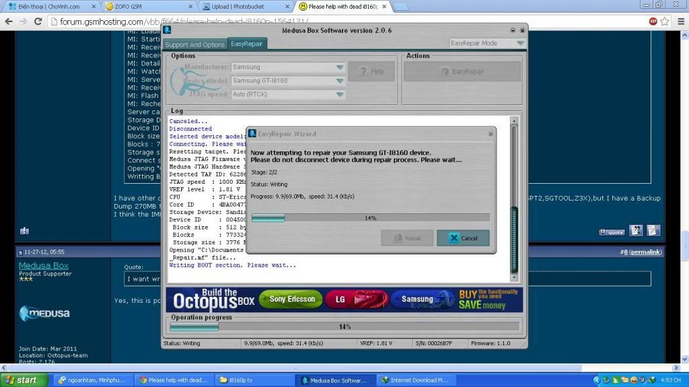Switch to ngoanhtam, Minhphu taskbar item
This screenshot has width=689, height=387.
[x=92, y=380]
